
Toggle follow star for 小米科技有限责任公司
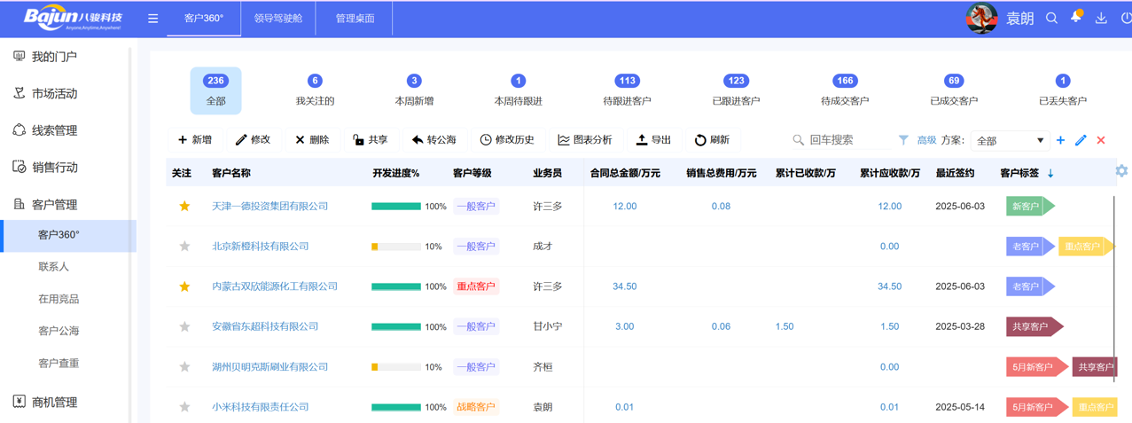(184, 407)
